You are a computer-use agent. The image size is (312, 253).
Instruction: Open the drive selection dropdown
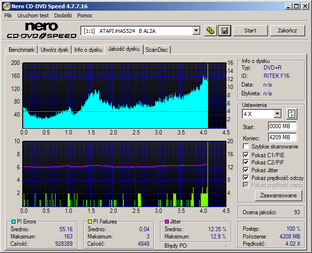point(196,30)
